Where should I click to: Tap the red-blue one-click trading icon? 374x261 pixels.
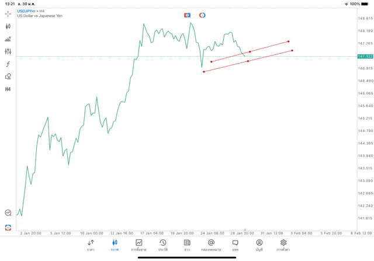[187, 15]
